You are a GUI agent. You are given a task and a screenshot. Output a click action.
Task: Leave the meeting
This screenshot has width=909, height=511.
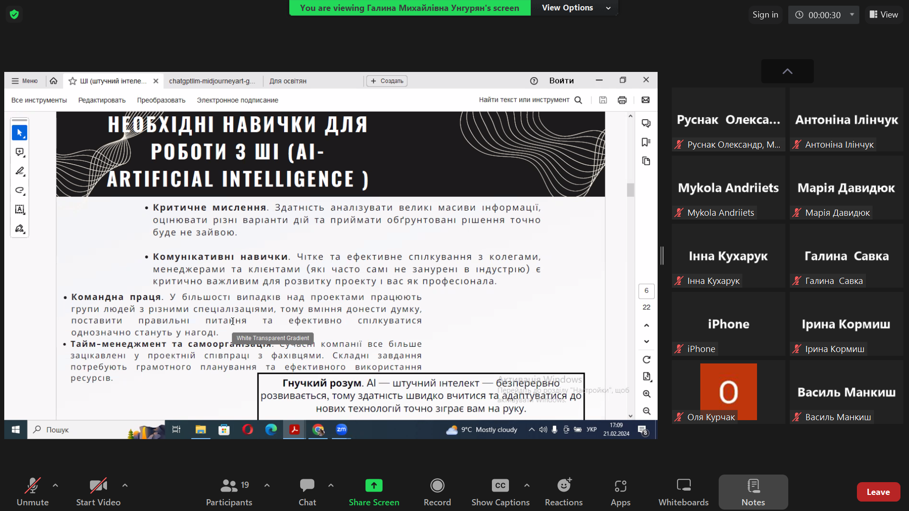point(878,492)
